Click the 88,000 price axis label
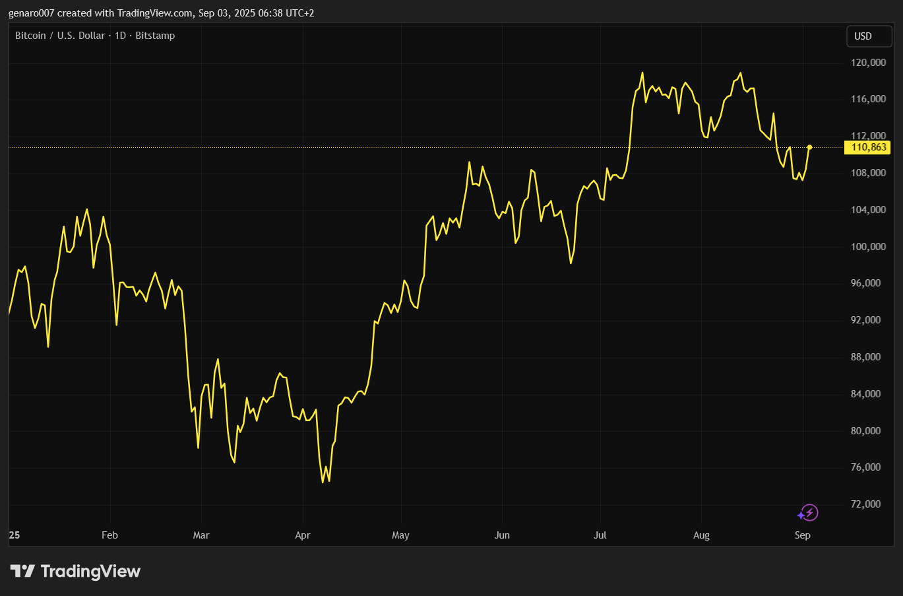The width and height of the screenshot is (903, 596). (x=866, y=357)
